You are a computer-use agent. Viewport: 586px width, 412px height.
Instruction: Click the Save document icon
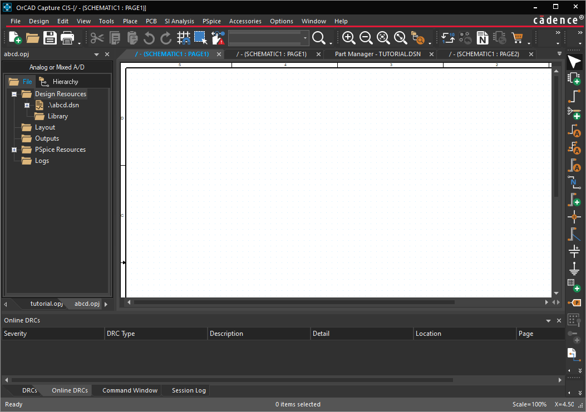pos(50,38)
